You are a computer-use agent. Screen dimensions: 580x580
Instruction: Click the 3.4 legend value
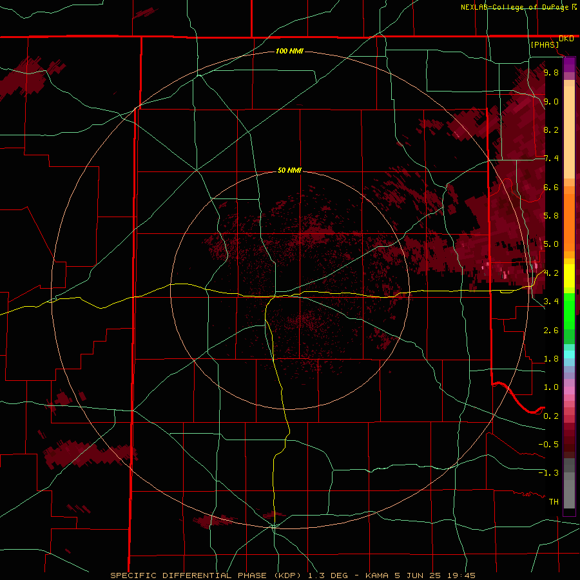[x=551, y=302]
